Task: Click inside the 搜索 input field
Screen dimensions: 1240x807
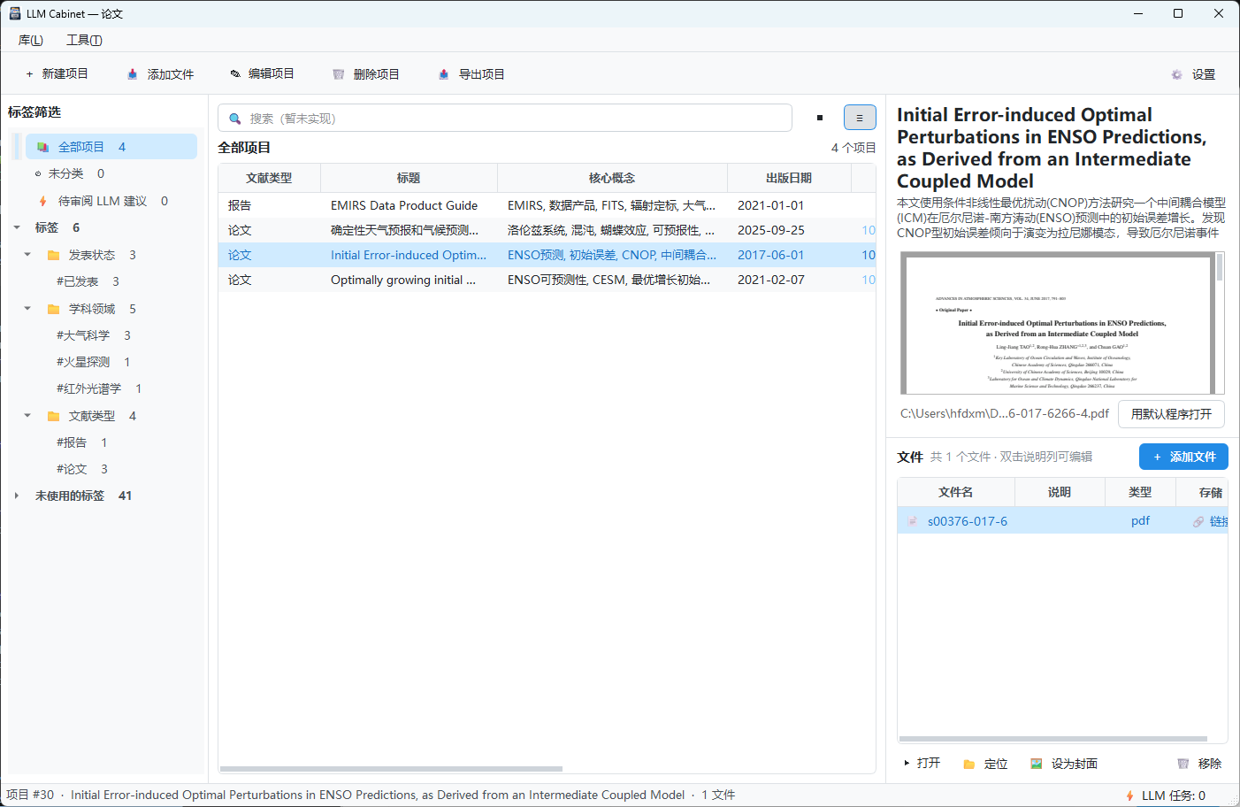Action: (x=505, y=118)
